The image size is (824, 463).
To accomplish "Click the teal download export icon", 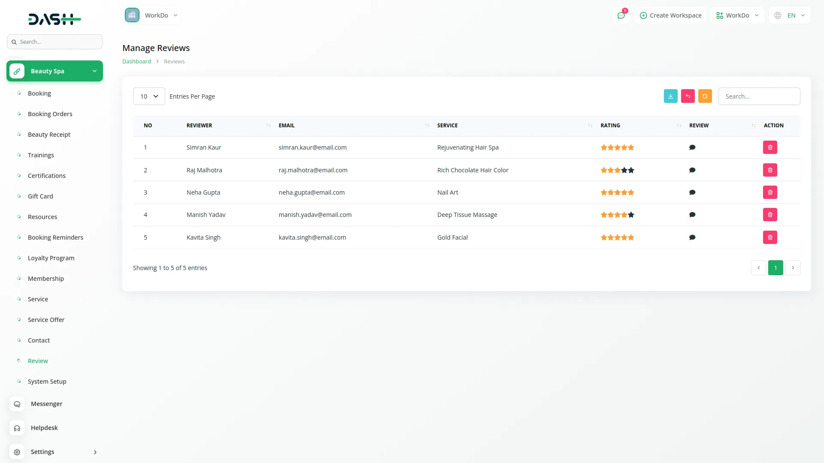I will 670,96.
